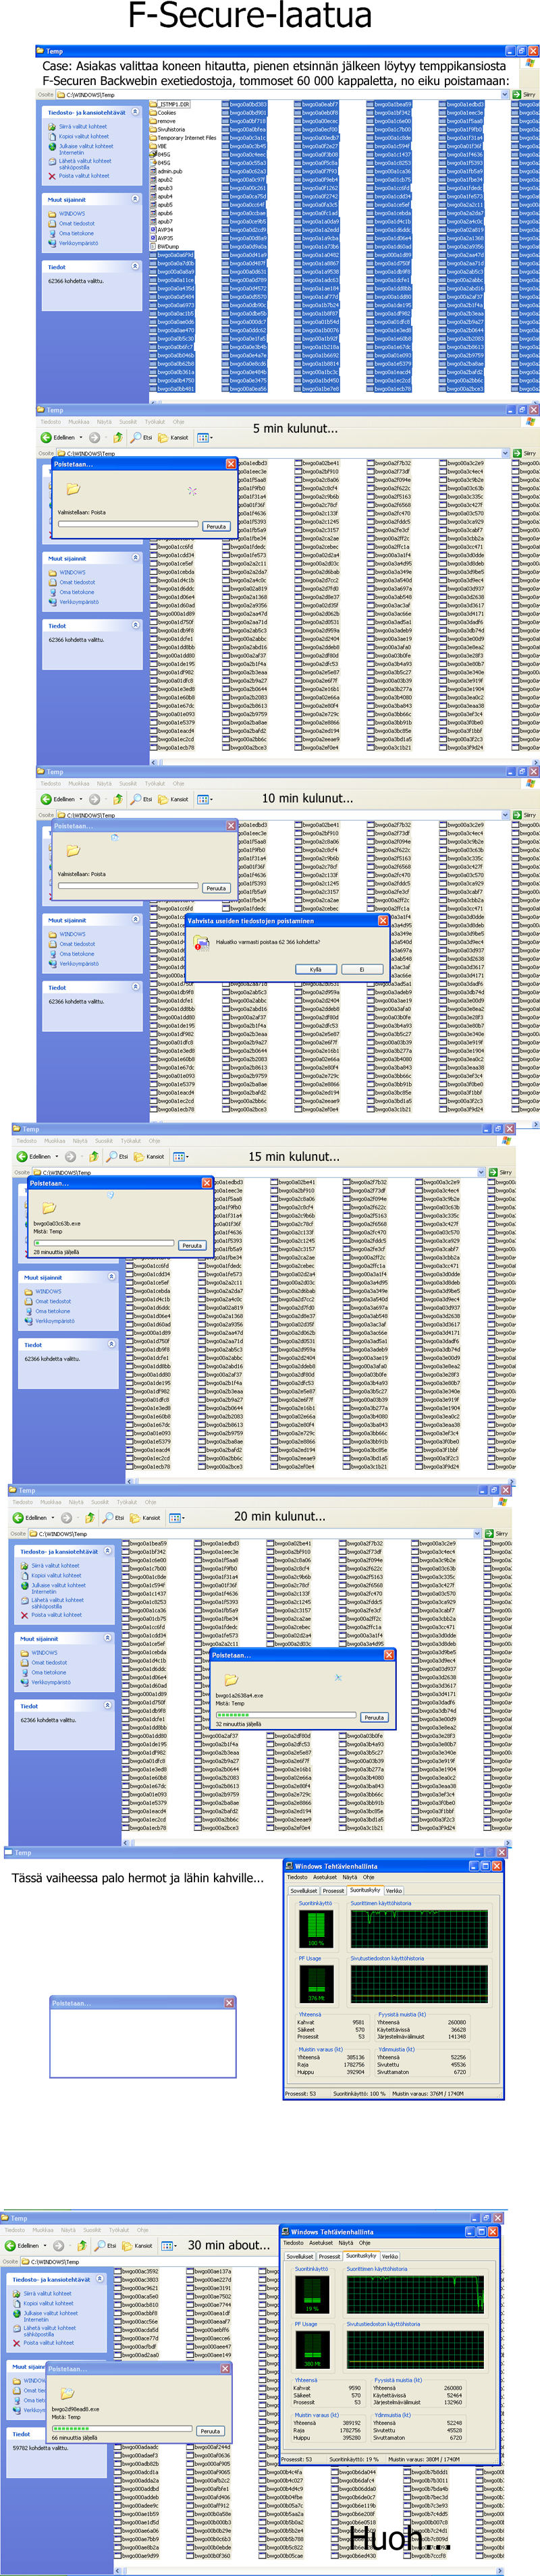
Task: Click Peruuta in '20 min kulunut' Poistetaan dialog
Action: pos(374,1718)
